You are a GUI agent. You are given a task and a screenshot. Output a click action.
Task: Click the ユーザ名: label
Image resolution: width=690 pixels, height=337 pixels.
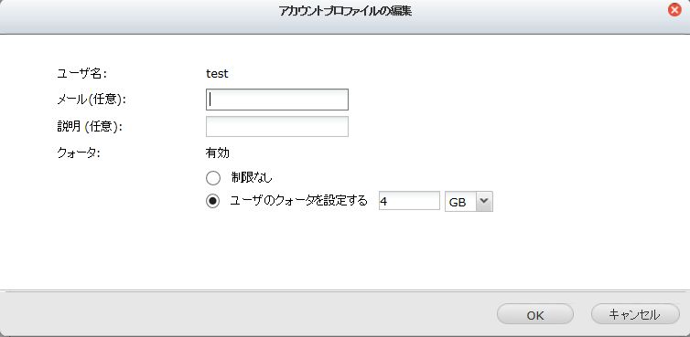pyautogui.click(x=82, y=73)
